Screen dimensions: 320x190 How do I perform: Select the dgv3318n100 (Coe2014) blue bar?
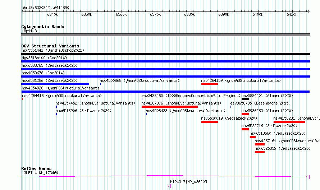point(165,61)
